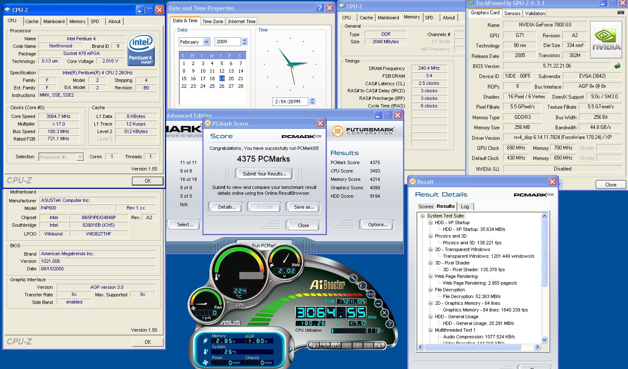Click AI Booster Power fan icon
The height and width of the screenshot is (369, 628).
point(205,362)
